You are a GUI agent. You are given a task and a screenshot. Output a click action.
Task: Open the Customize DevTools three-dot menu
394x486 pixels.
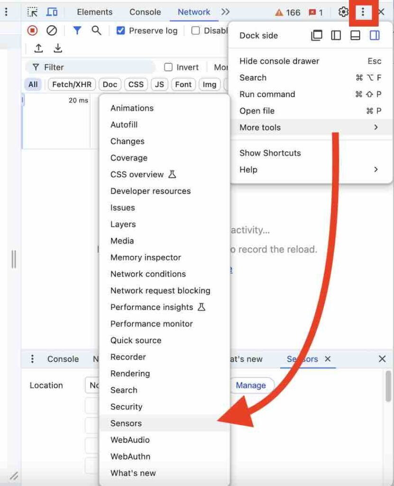(363, 12)
